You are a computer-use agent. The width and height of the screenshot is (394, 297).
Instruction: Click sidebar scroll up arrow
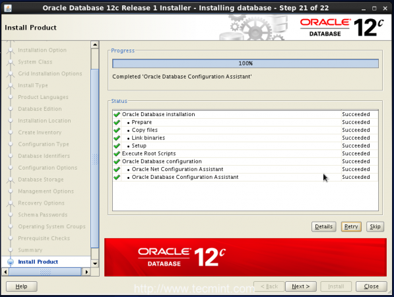95,45
